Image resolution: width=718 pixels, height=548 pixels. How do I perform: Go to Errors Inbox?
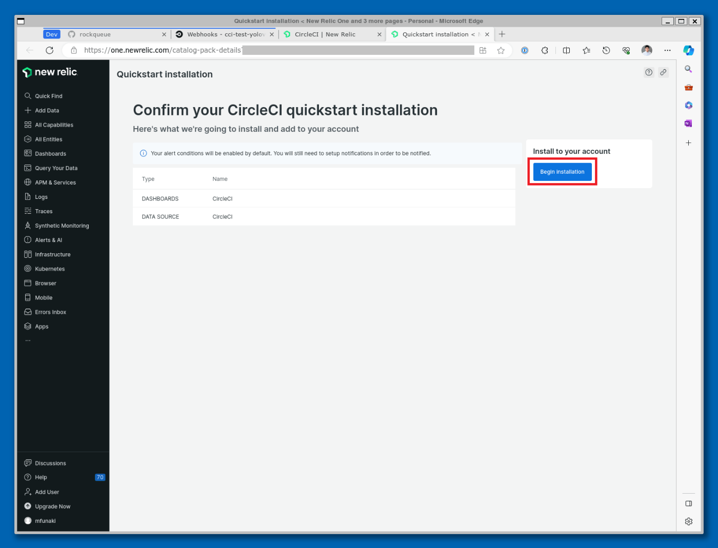click(x=51, y=311)
